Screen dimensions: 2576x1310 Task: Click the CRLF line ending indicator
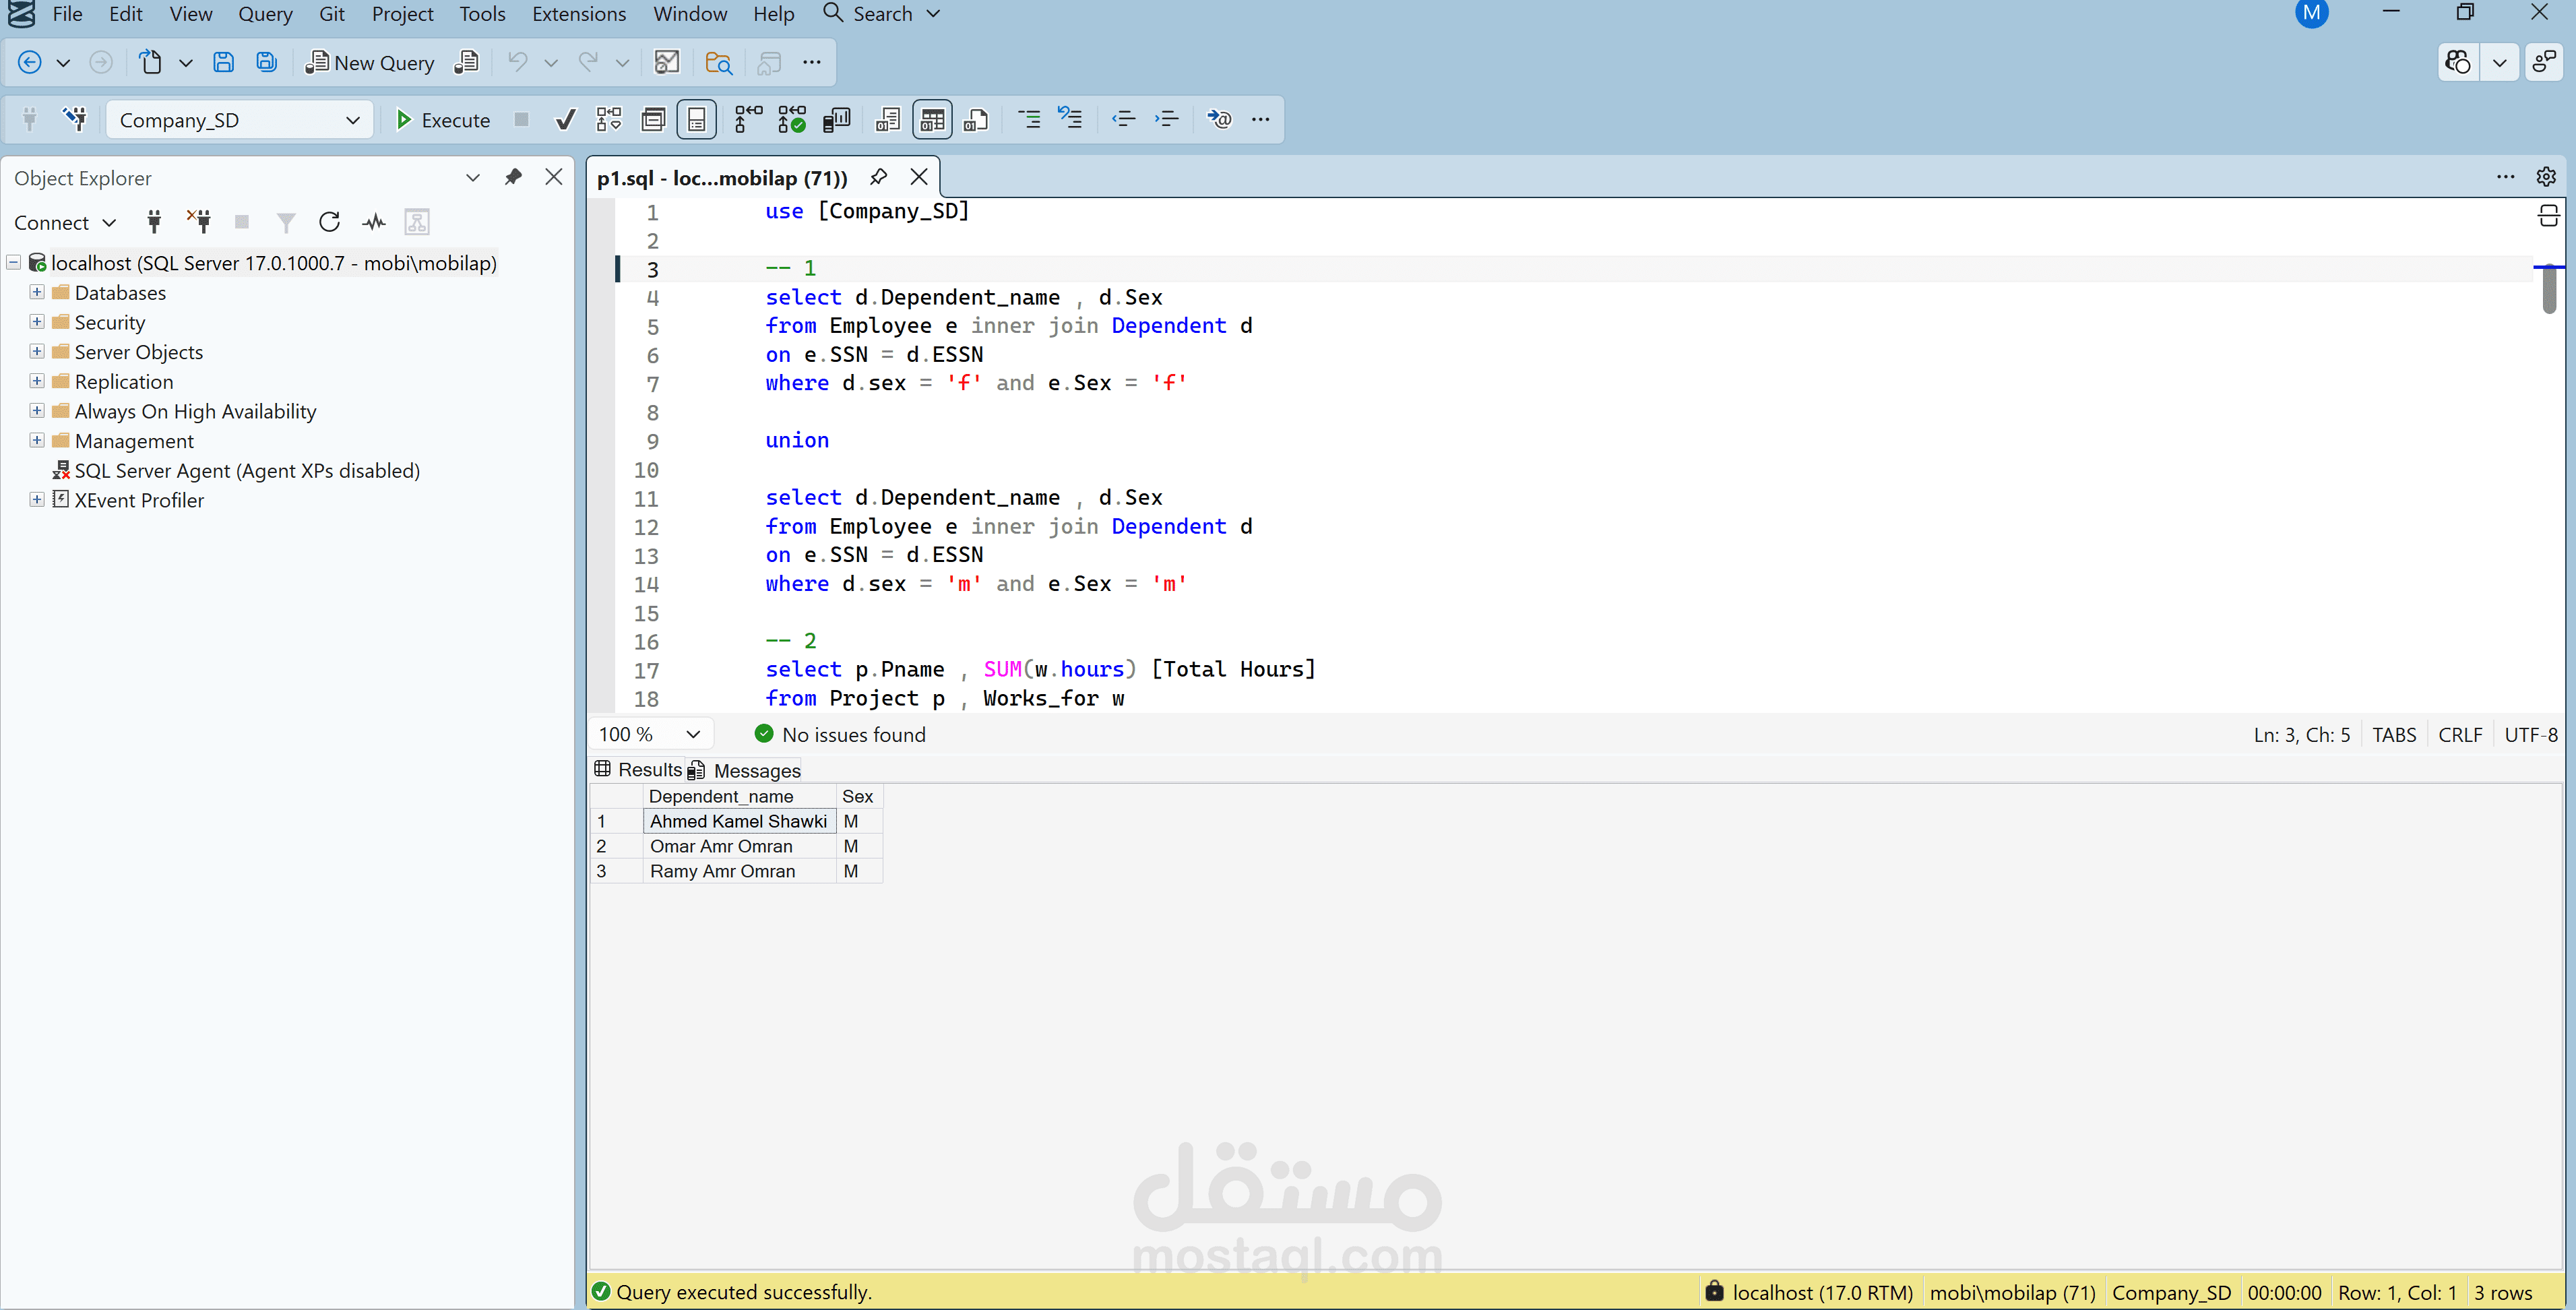point(2459,735)
